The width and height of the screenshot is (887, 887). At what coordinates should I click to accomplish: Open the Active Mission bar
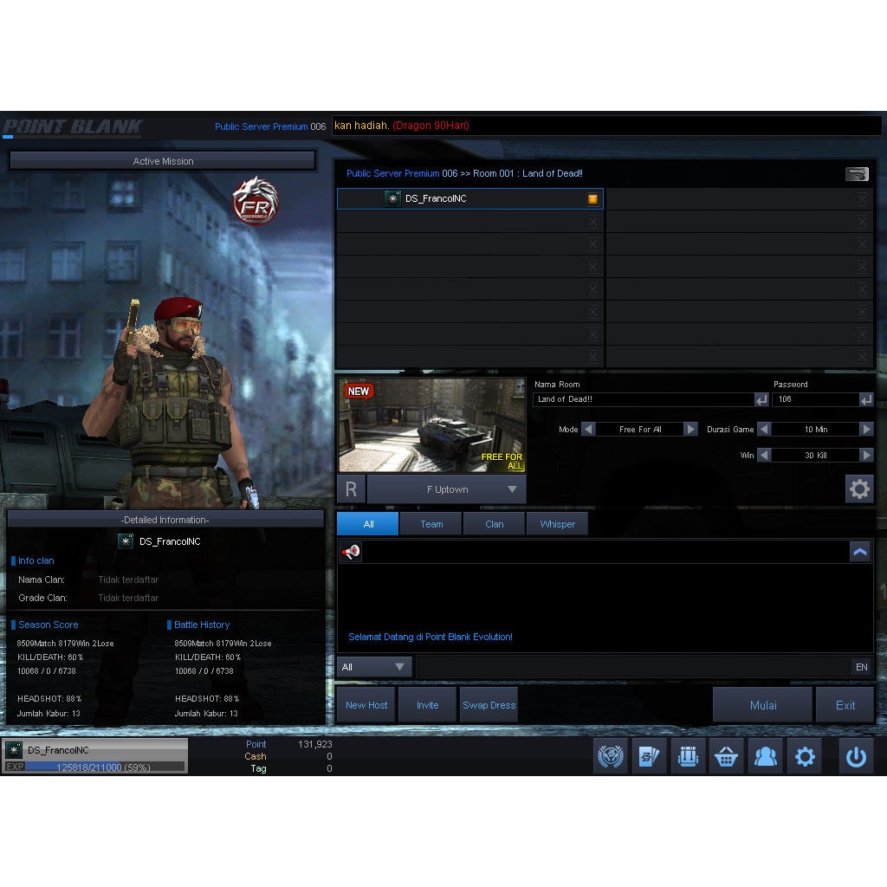(x=163, y=161)
